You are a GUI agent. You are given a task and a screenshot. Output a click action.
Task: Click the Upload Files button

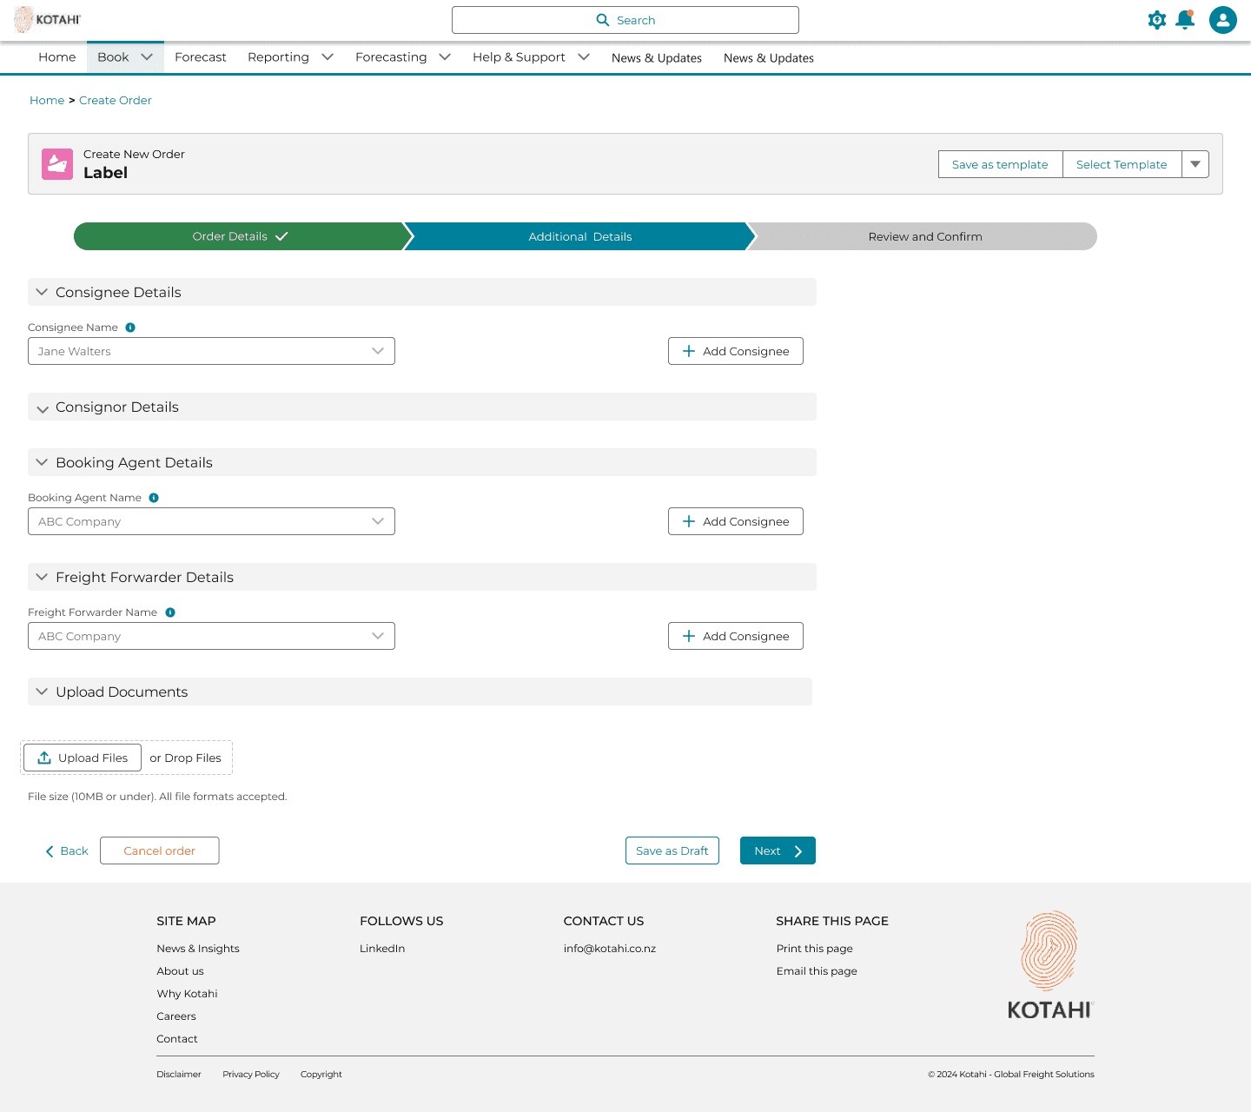83,758
